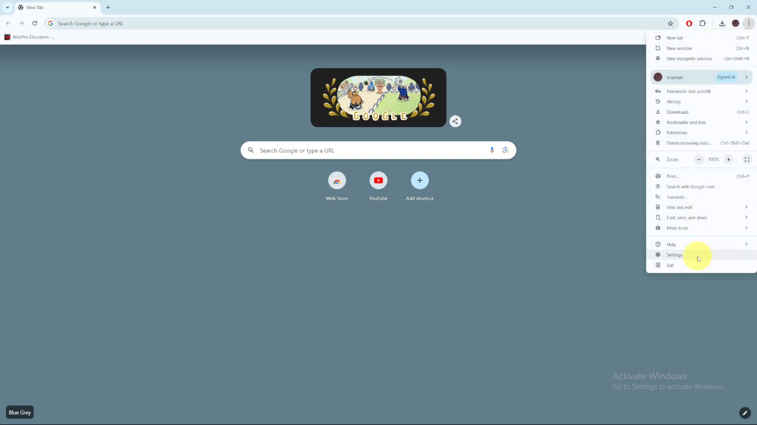
Task: Expand the Extensions submenu
Action: point(702,133)
